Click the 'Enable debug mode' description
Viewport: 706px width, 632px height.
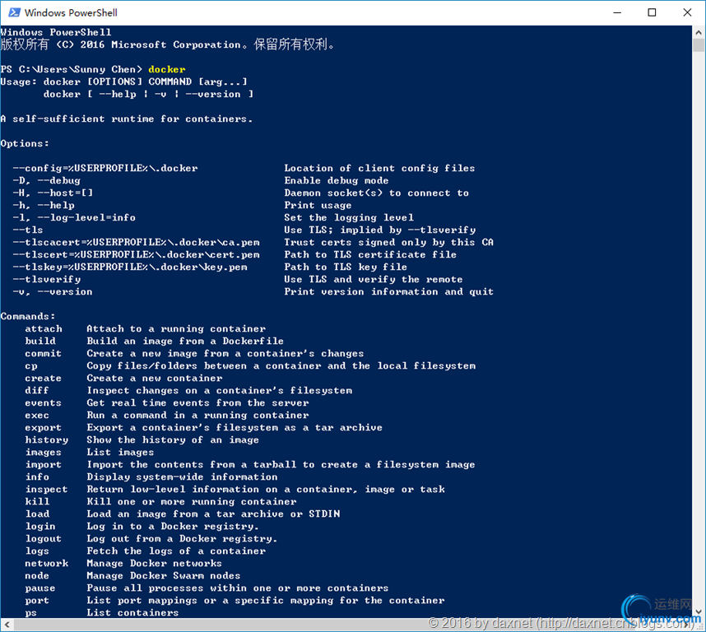pos(337,180)
